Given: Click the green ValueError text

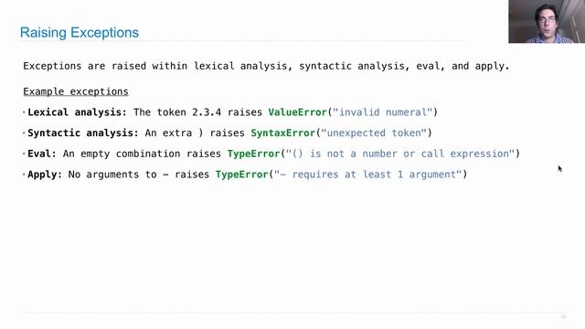Looking at the screenshot, I should pyautogui.click(x=298, y=112).
